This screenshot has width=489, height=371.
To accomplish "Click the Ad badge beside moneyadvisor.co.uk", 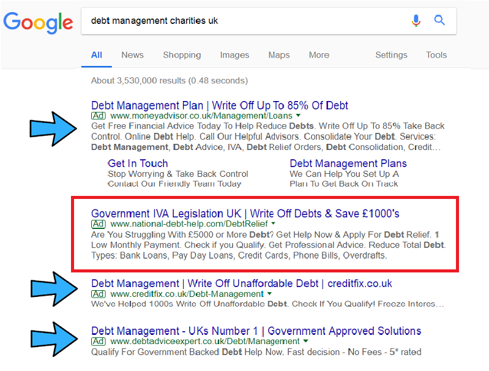I will pyautogui.click(x=99, y=116).
